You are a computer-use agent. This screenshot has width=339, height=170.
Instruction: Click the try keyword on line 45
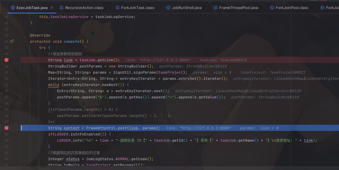[x=42, y=47]
